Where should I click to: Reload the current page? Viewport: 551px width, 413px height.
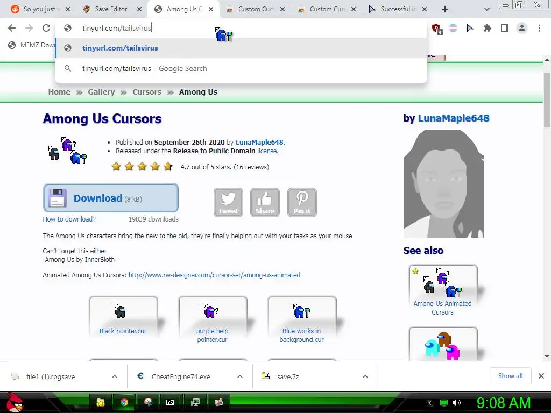tap(46, 28)
